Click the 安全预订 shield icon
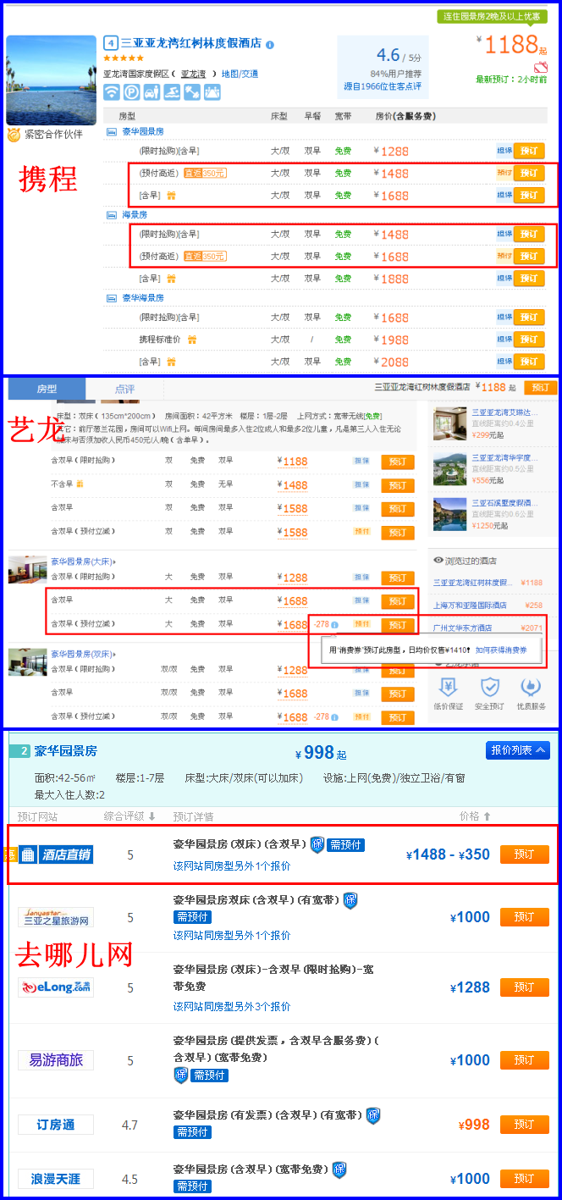 pos(489,687)
